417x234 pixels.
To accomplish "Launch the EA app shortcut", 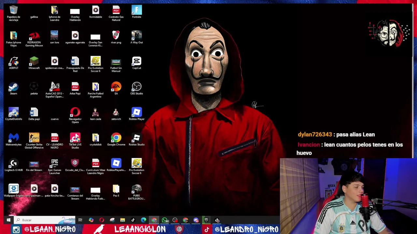I will coord(116,88).
